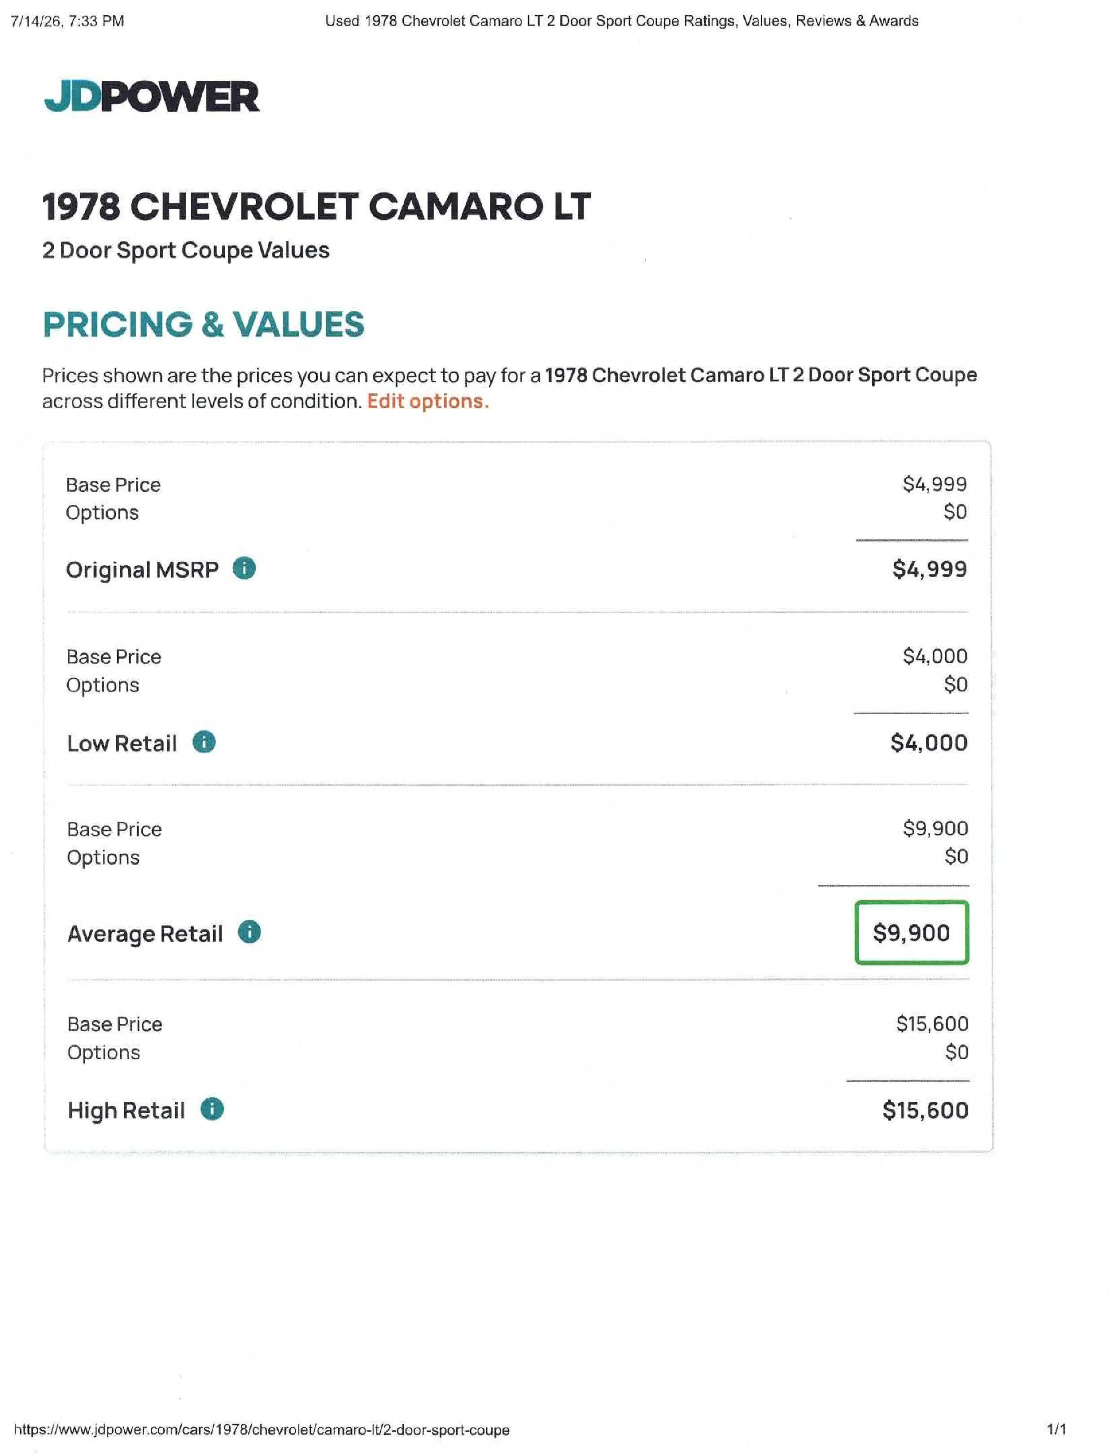Open the Average Retail info icon
This screenshot has width=1109, height=1455.
click(249, 932)
